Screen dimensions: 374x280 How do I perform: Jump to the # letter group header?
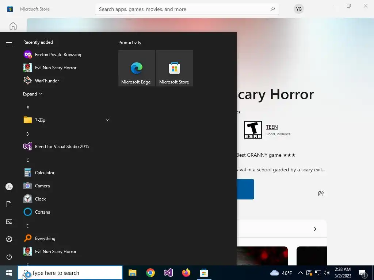coord(28,108)
